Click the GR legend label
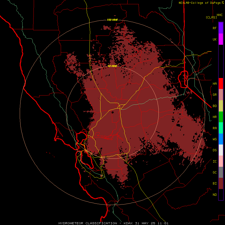The height and width of the screenshot is (225, 225). (x=214, y=95)
